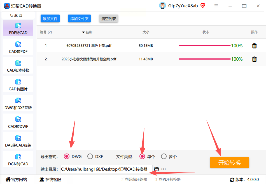Select the file name 2025小吃餐饮品牌战略升级全案.pdf
Image resolution: width=266 pixels, height=184 pixels.
coord(89,59)
